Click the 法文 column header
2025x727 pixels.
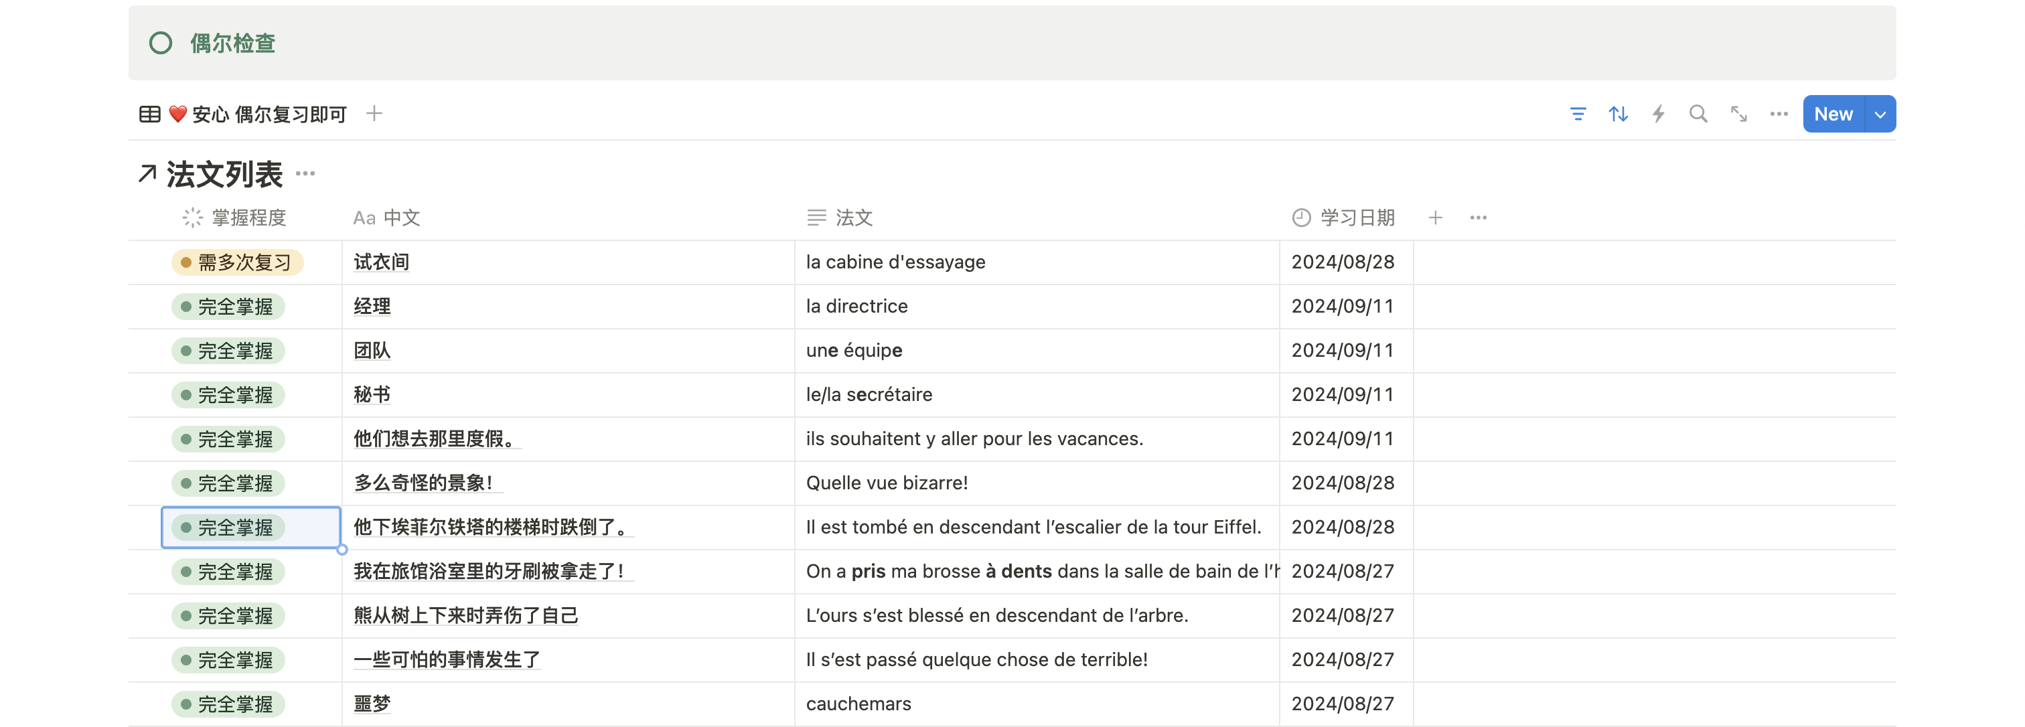pyautogui.click(x=840, y=218)
